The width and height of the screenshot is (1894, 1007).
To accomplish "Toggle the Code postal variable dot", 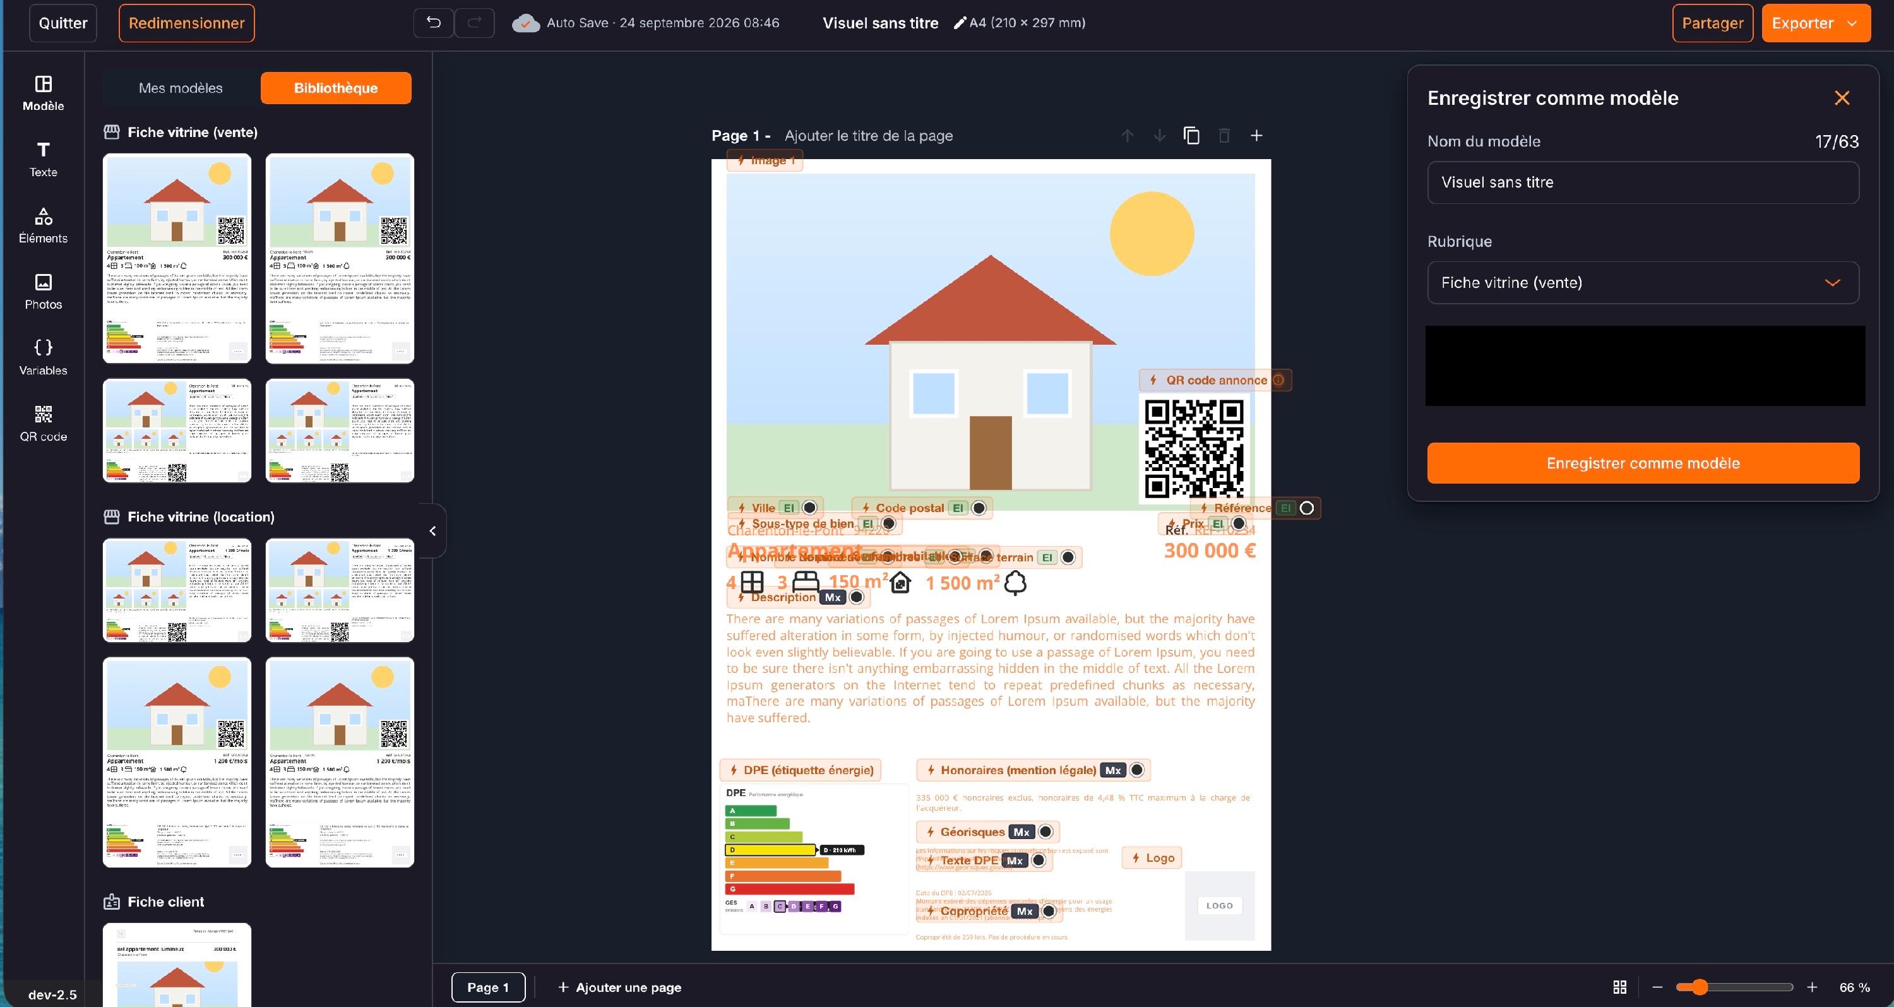I will (x=979, y=508).
